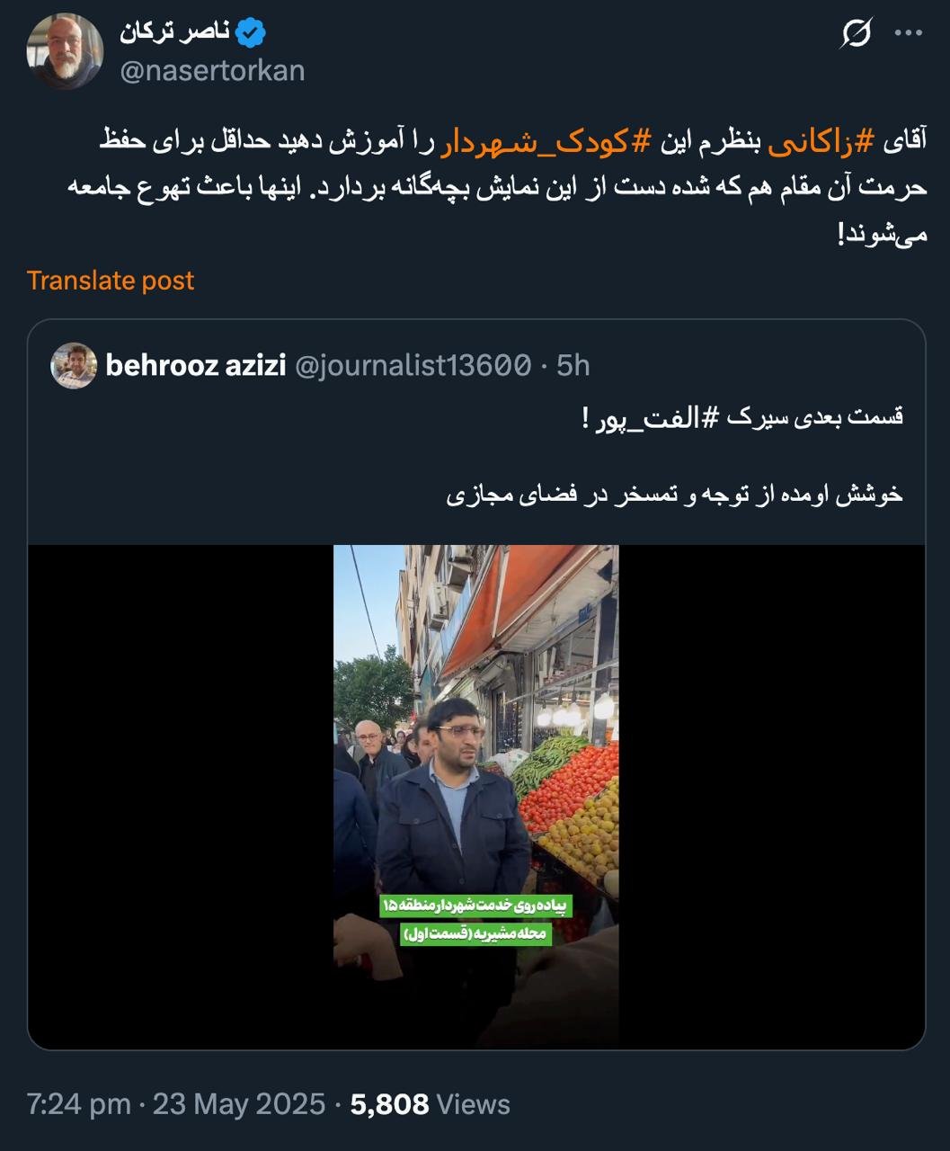The width and height of the screenshot is (950, 1151).
Task: Click the 5h timestamp of quoted post
Action: [573, 365]
